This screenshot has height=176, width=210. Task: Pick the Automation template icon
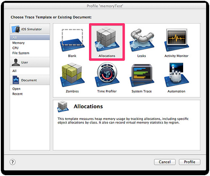click(x=176, y=75)
